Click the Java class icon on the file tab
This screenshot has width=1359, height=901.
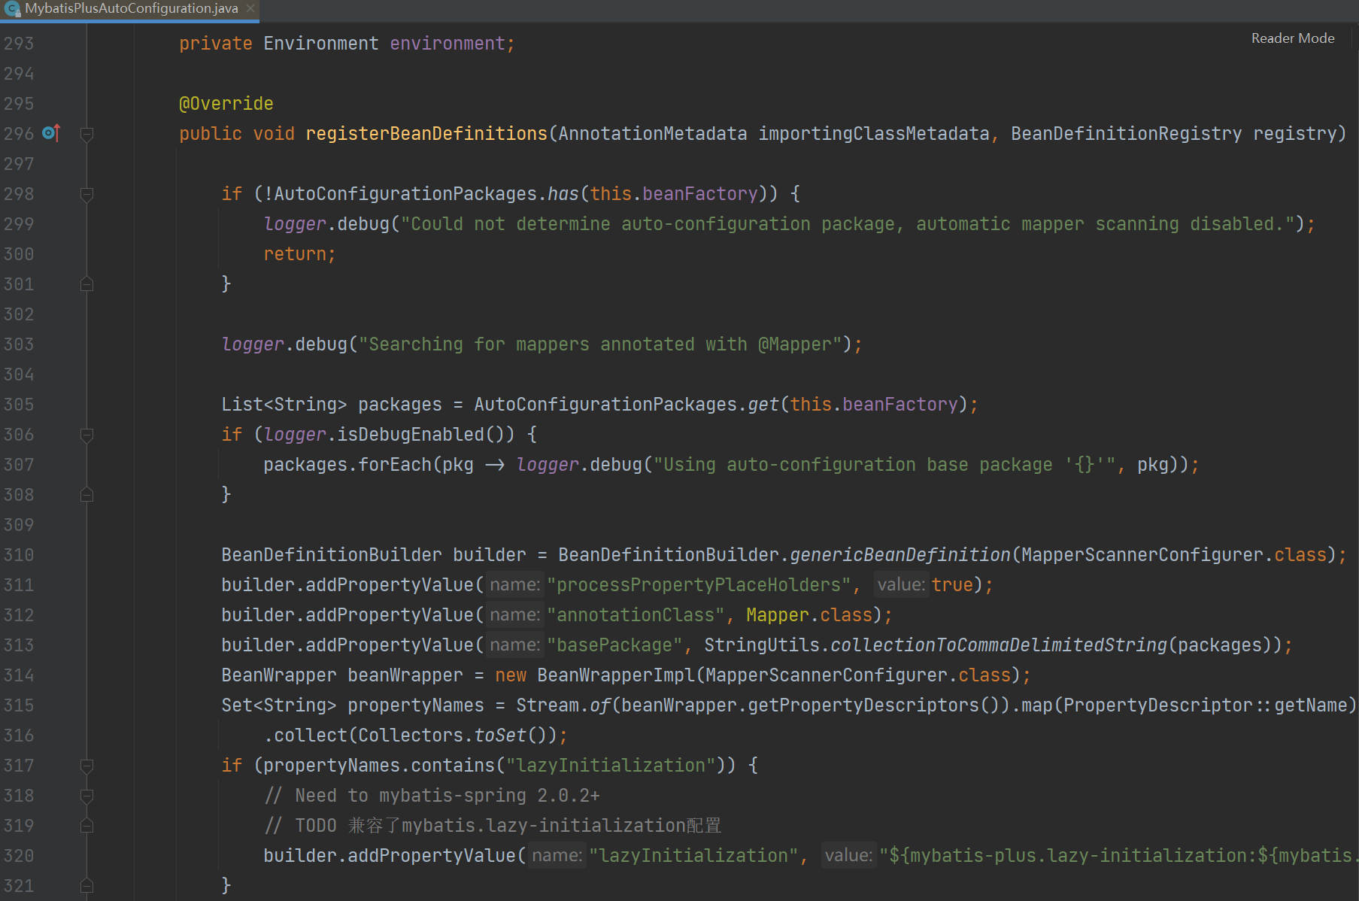tap(12, 8)
